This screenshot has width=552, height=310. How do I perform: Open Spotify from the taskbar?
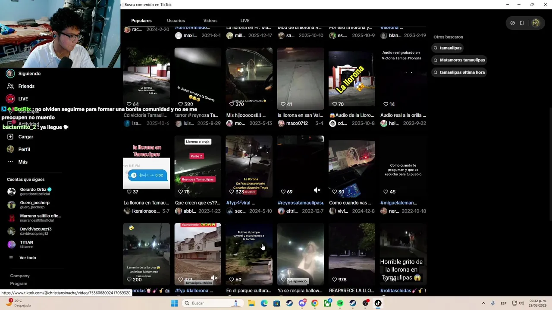[340, 303]
